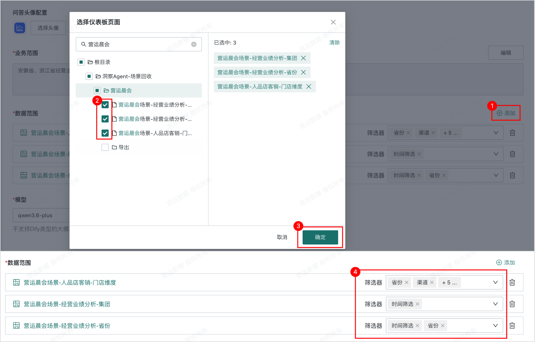Delete the 经营业绩分析-集团 row
Screen dimensions: 535x342
tap(512, 304)
